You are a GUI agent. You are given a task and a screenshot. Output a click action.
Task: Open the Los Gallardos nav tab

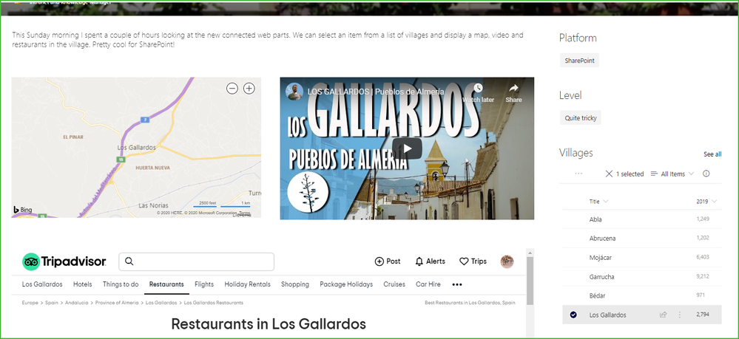(x=42, y=284)
